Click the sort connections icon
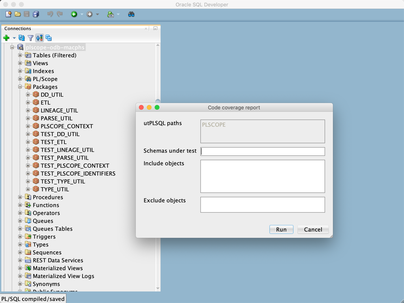The width and height of the screenshot is (404, 303). (x=39, y=37)
